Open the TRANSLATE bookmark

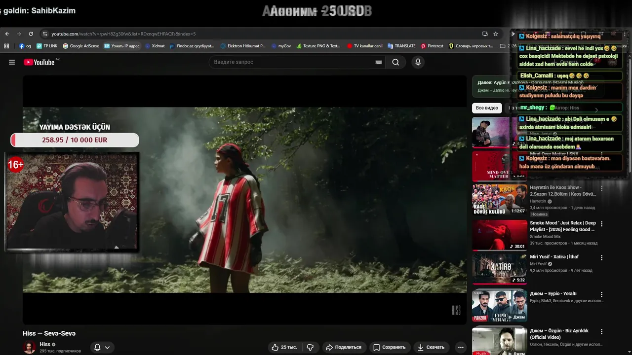point(402,46)
